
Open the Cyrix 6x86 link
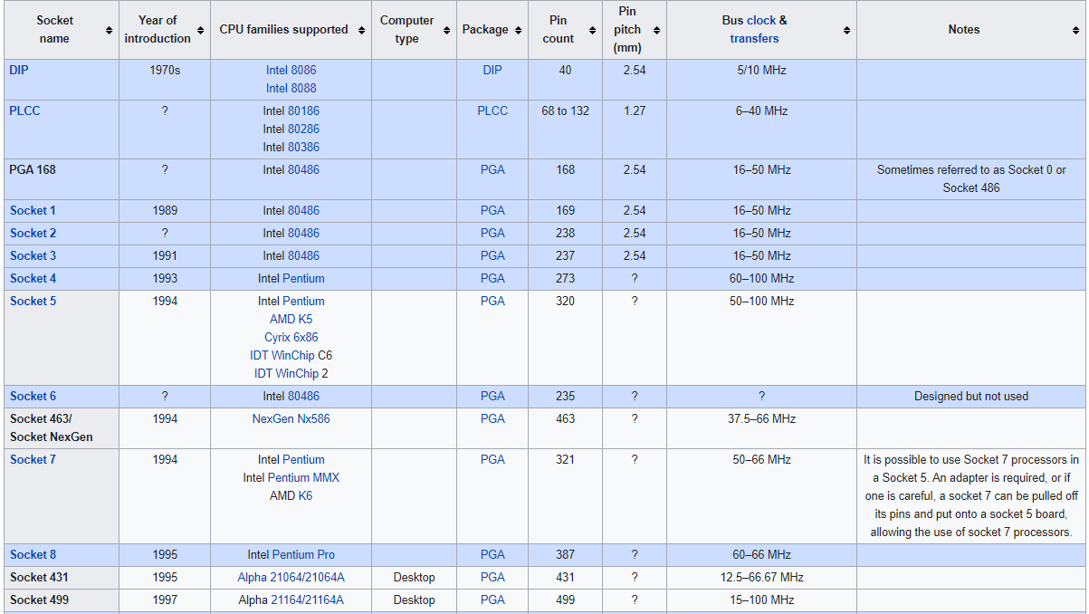pyautogui.click(x=291, y=337)
